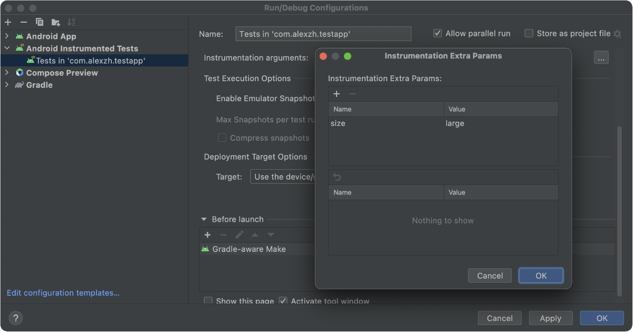Add a Before launch task
633x332 pixels.
(x=207, y=235)
